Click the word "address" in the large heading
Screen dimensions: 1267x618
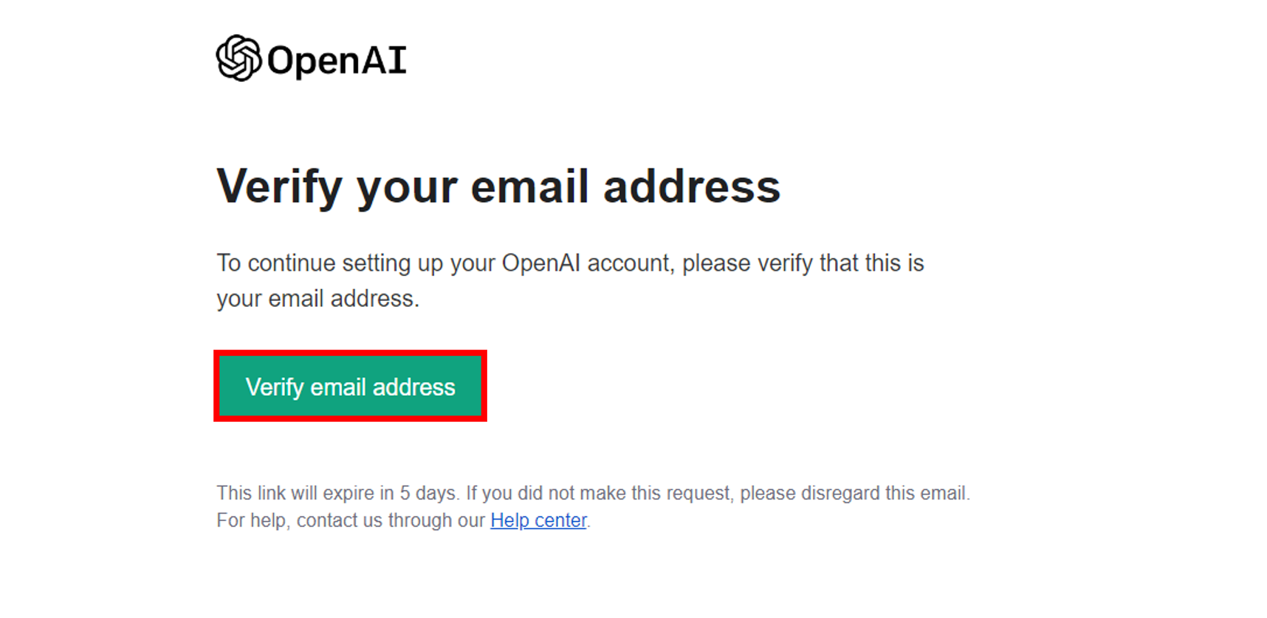pos(692,187)
